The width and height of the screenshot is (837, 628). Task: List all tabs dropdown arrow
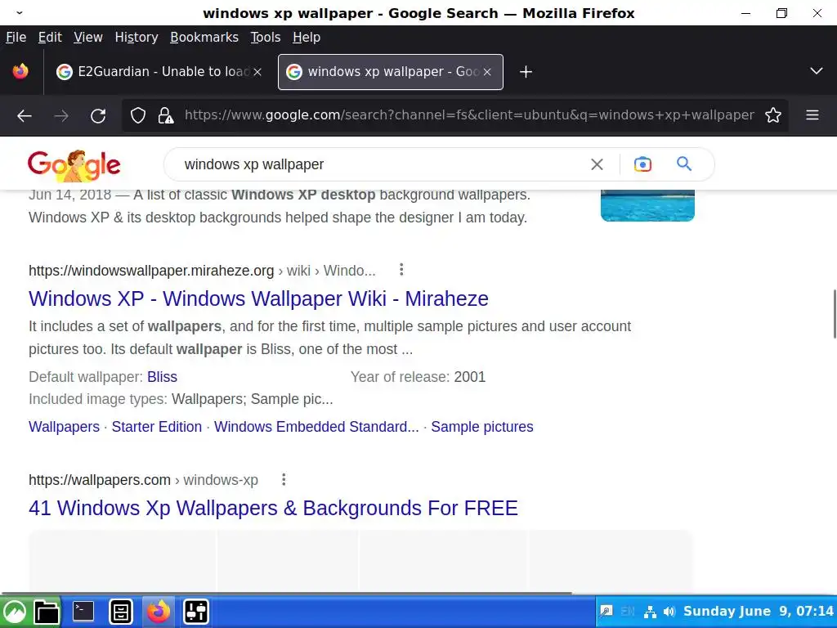[x=816, y=71]
